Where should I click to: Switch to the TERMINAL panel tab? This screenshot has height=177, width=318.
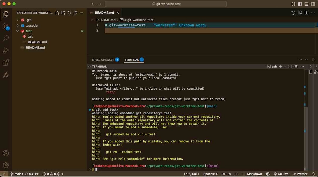(x=134, y=60)
